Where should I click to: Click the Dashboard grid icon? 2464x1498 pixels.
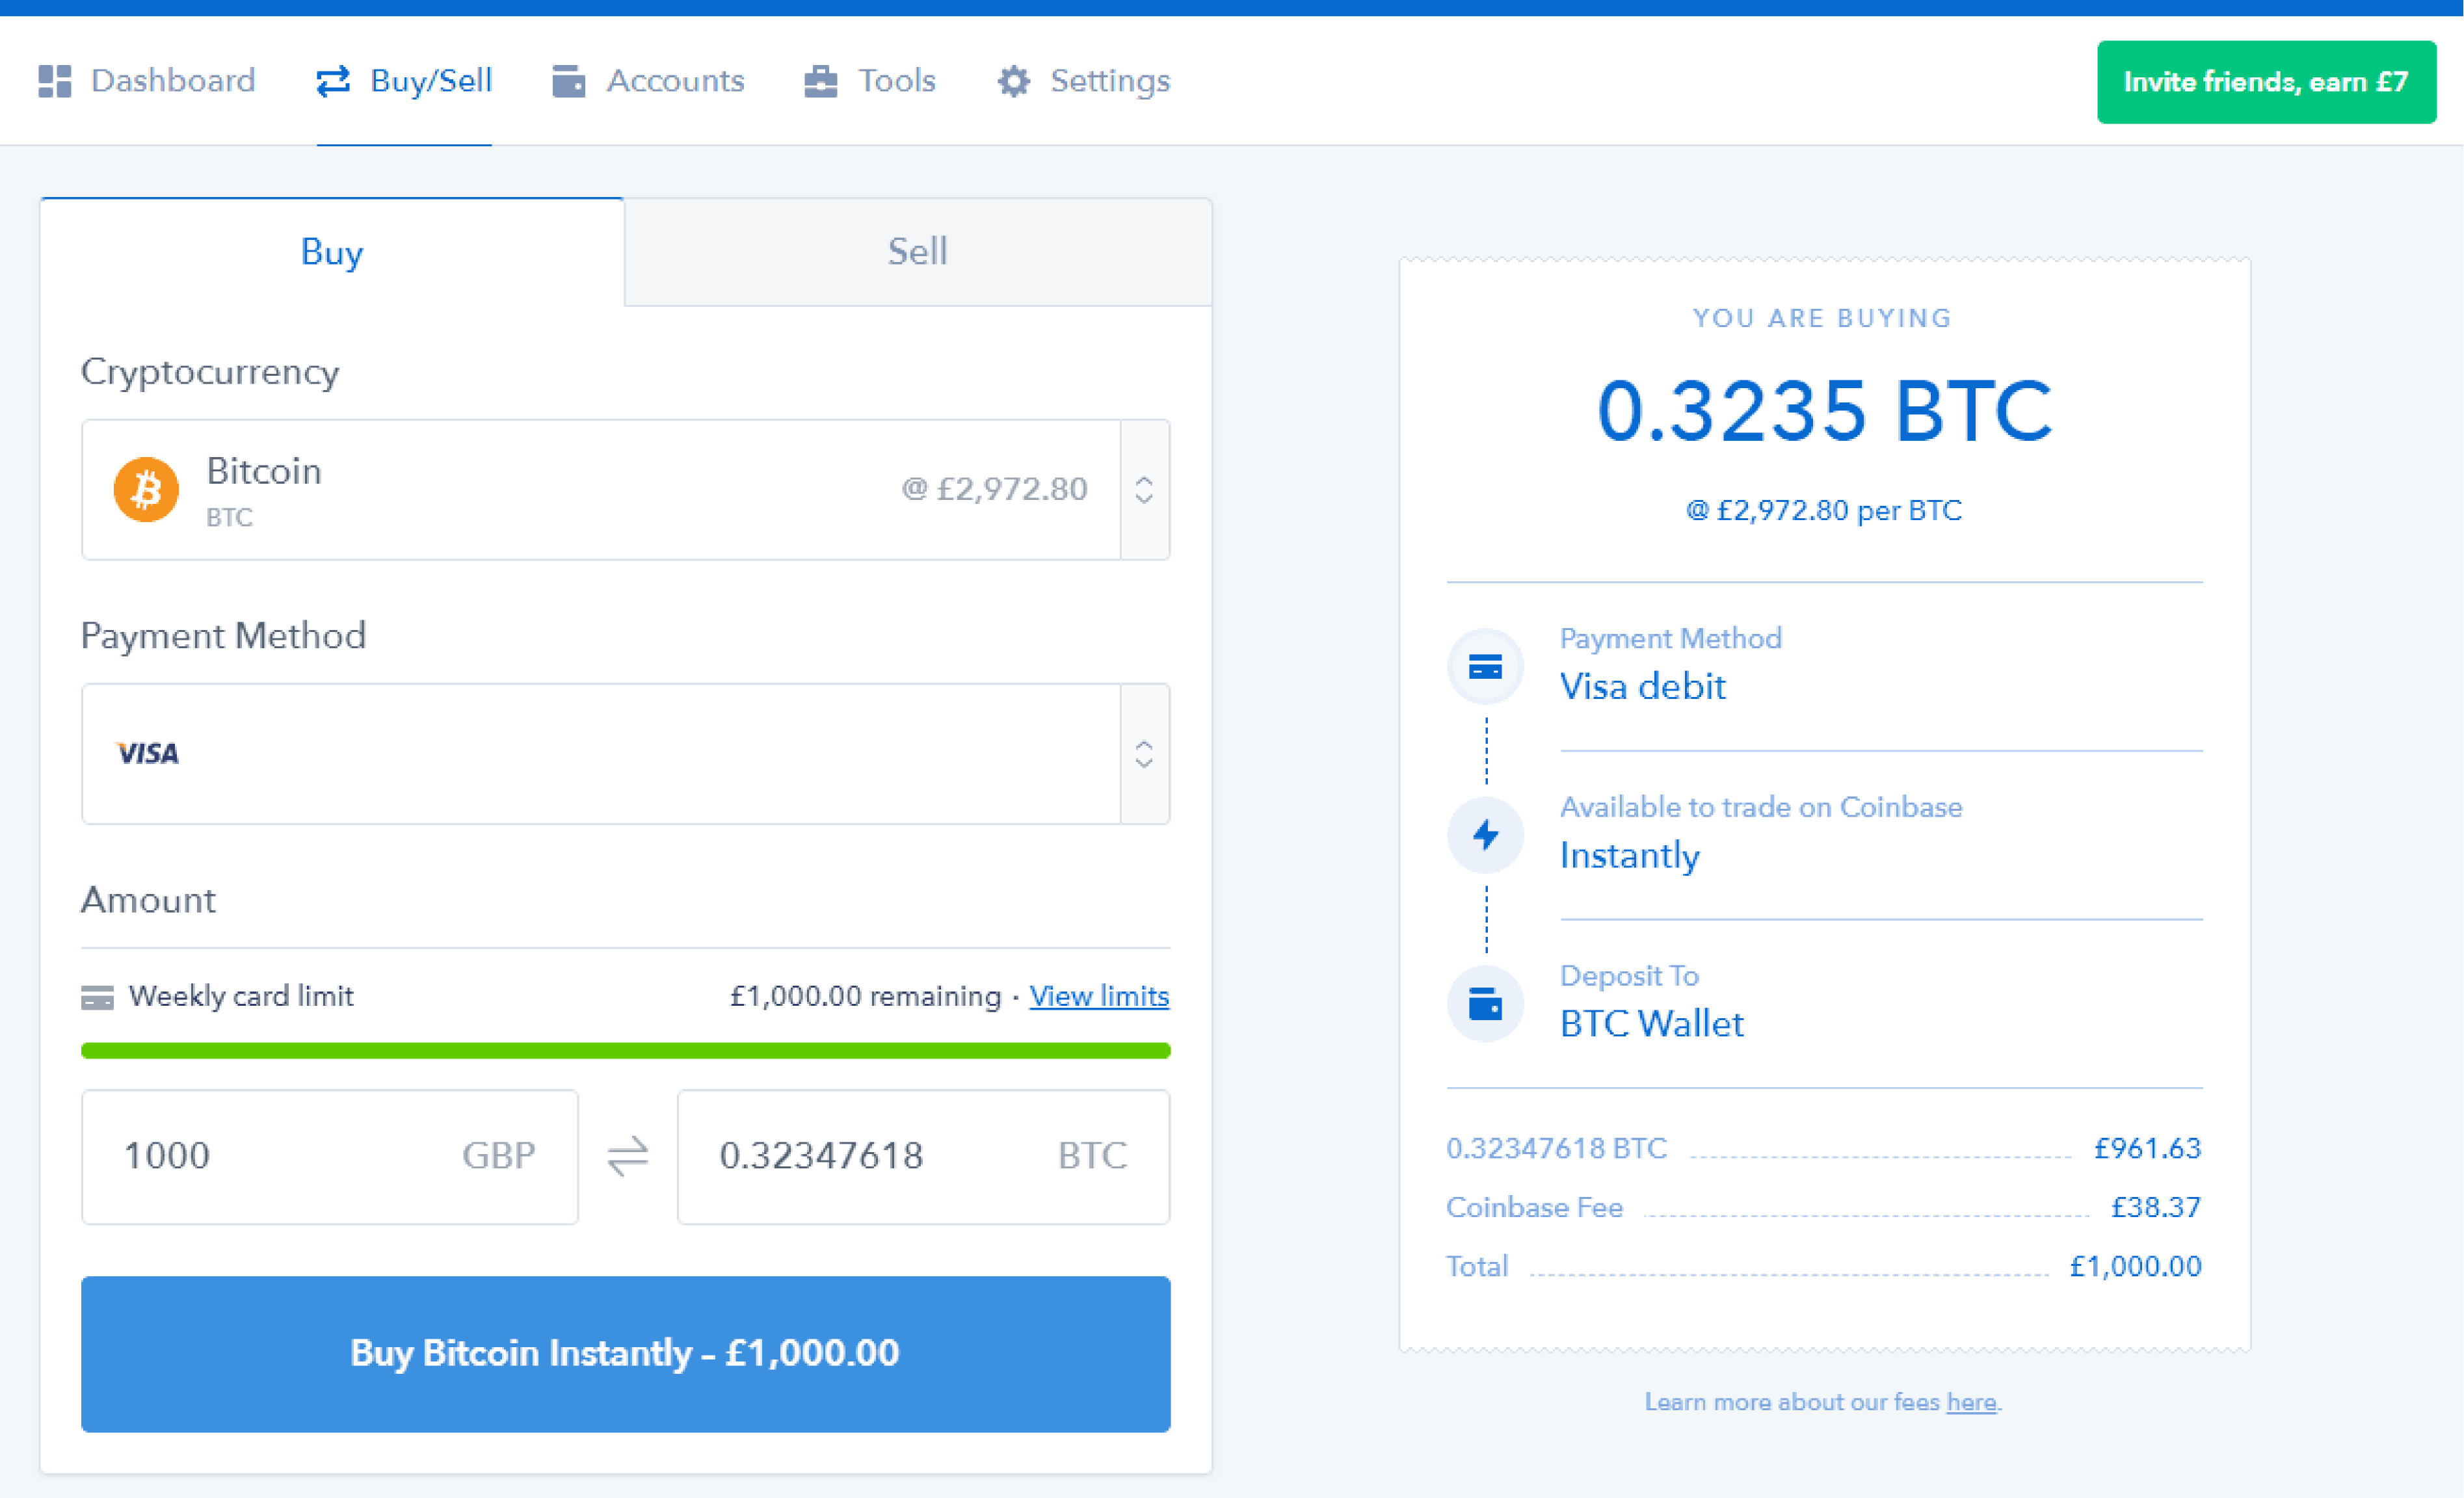point(55,81)
